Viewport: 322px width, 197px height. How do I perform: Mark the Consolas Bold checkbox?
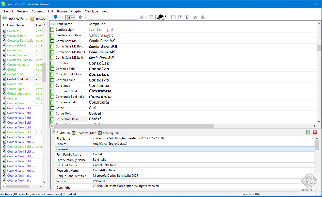tap(52, 69)
